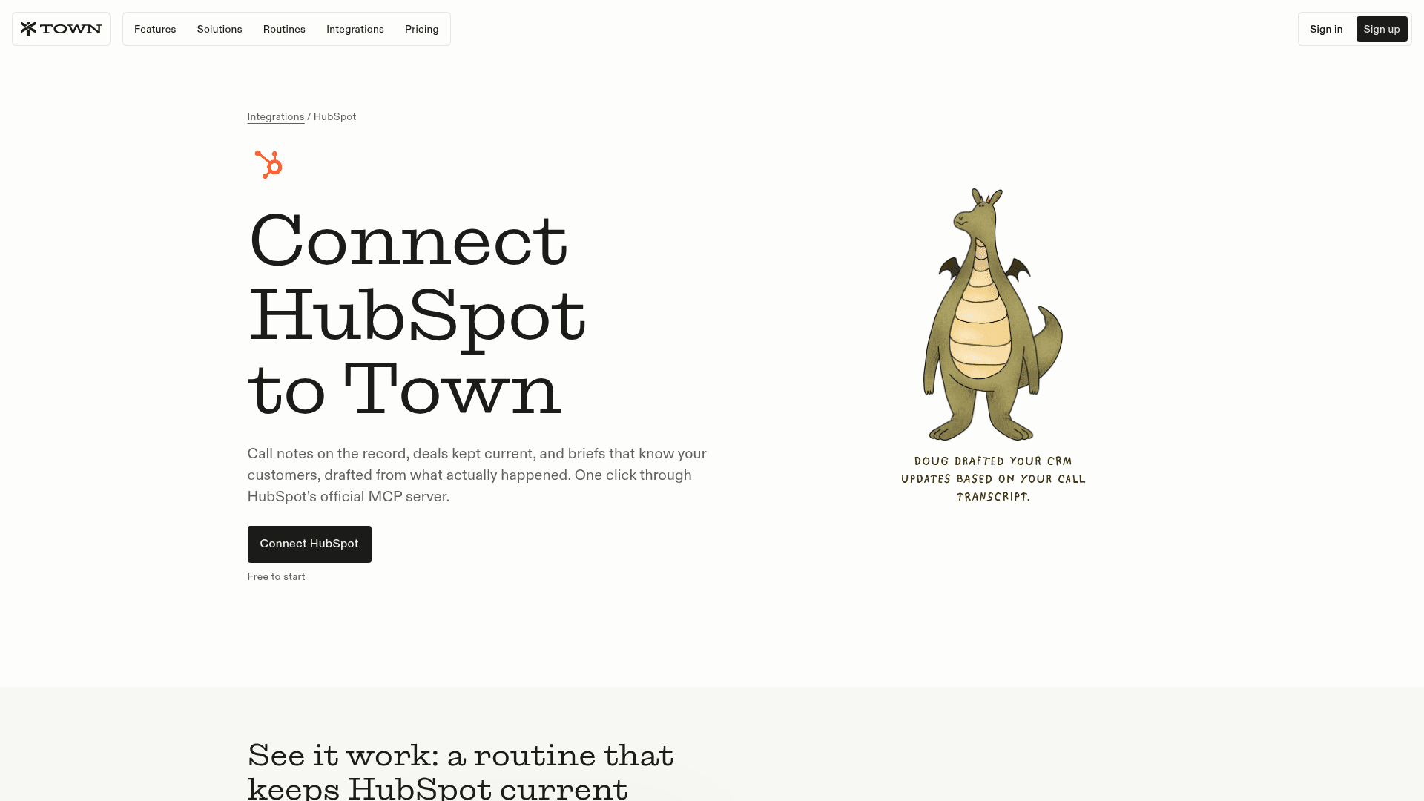Click the 'See it work' section heading
1424x801 pixels.
tap(461, 771)
